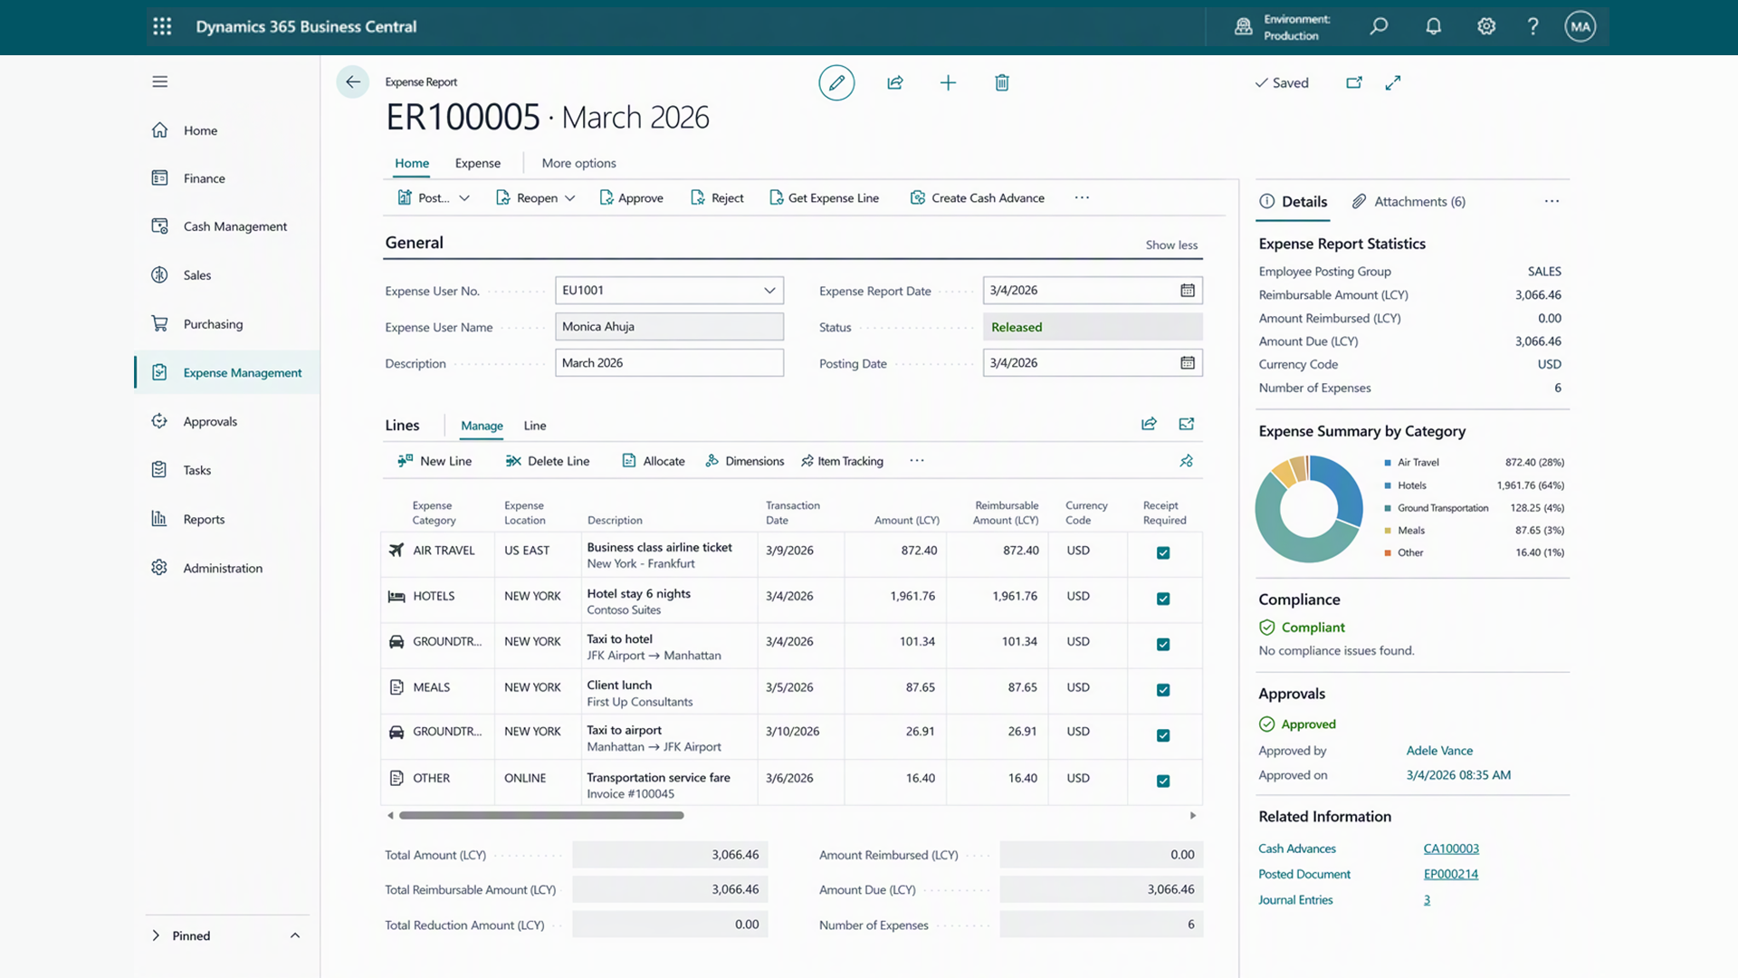
Task: Go back with the arrow button
Action: pyautogui.click(x=353, y=81)
